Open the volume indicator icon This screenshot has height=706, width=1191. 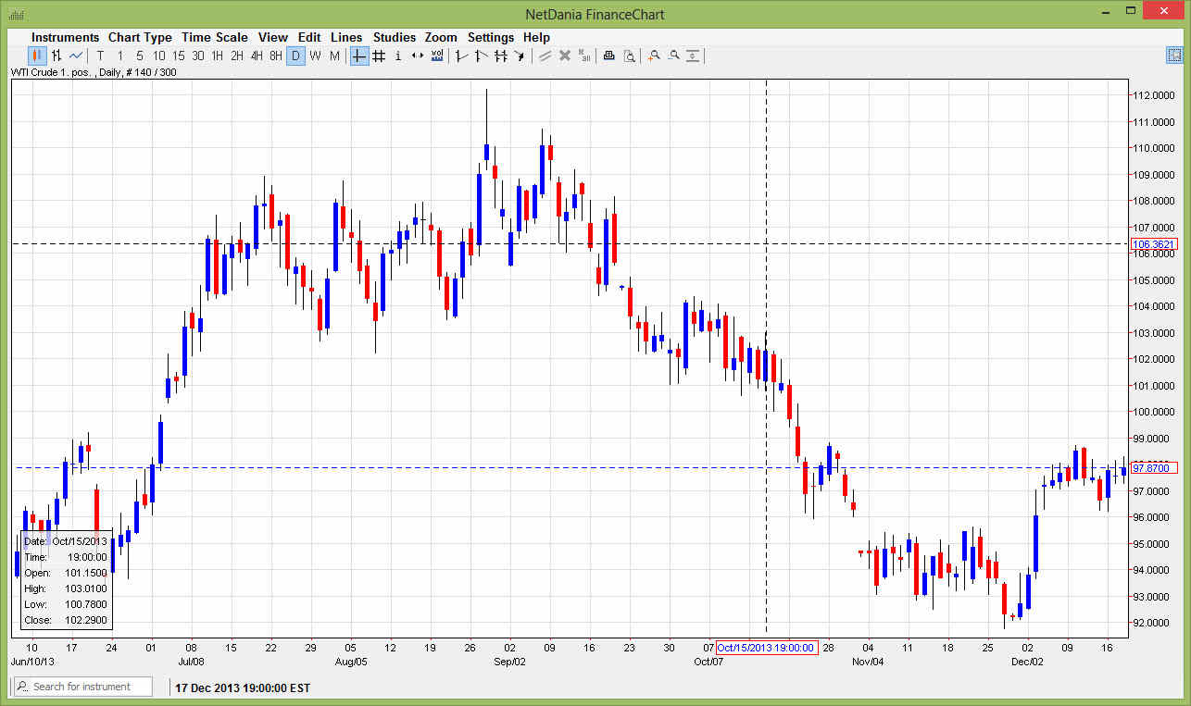click(436, 56)
